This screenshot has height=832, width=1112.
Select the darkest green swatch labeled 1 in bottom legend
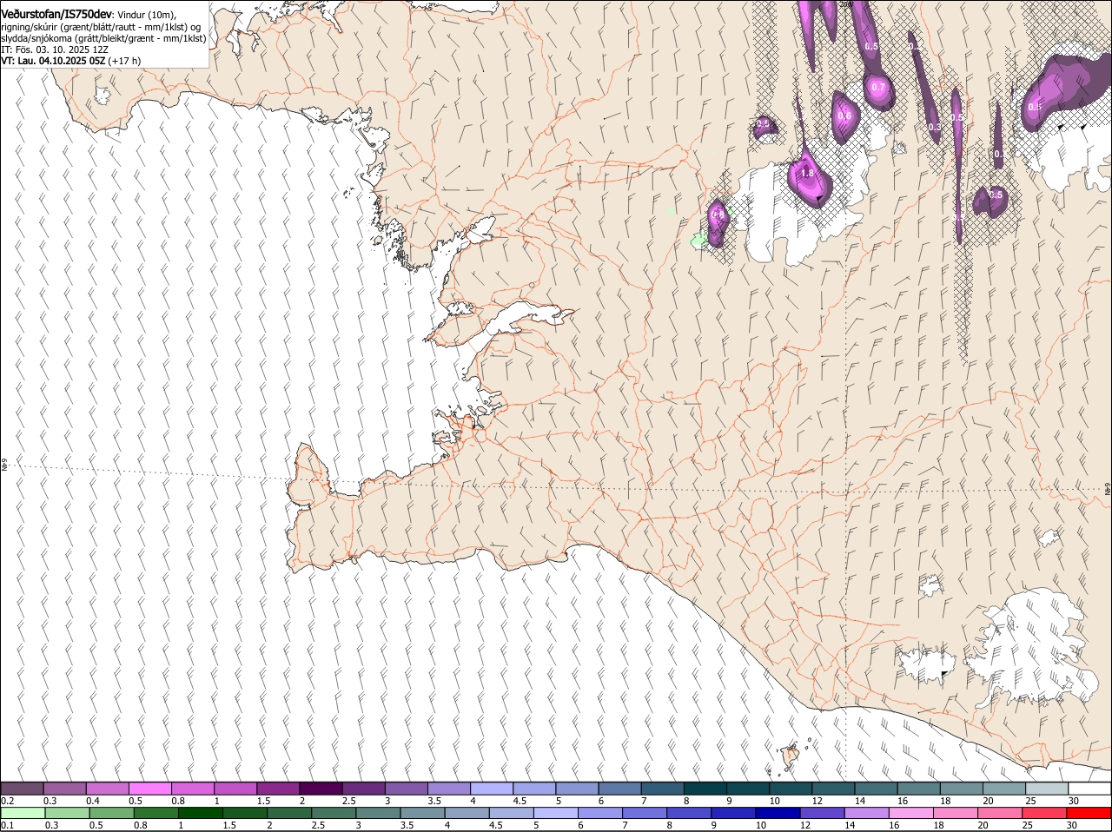pos(201,813)
